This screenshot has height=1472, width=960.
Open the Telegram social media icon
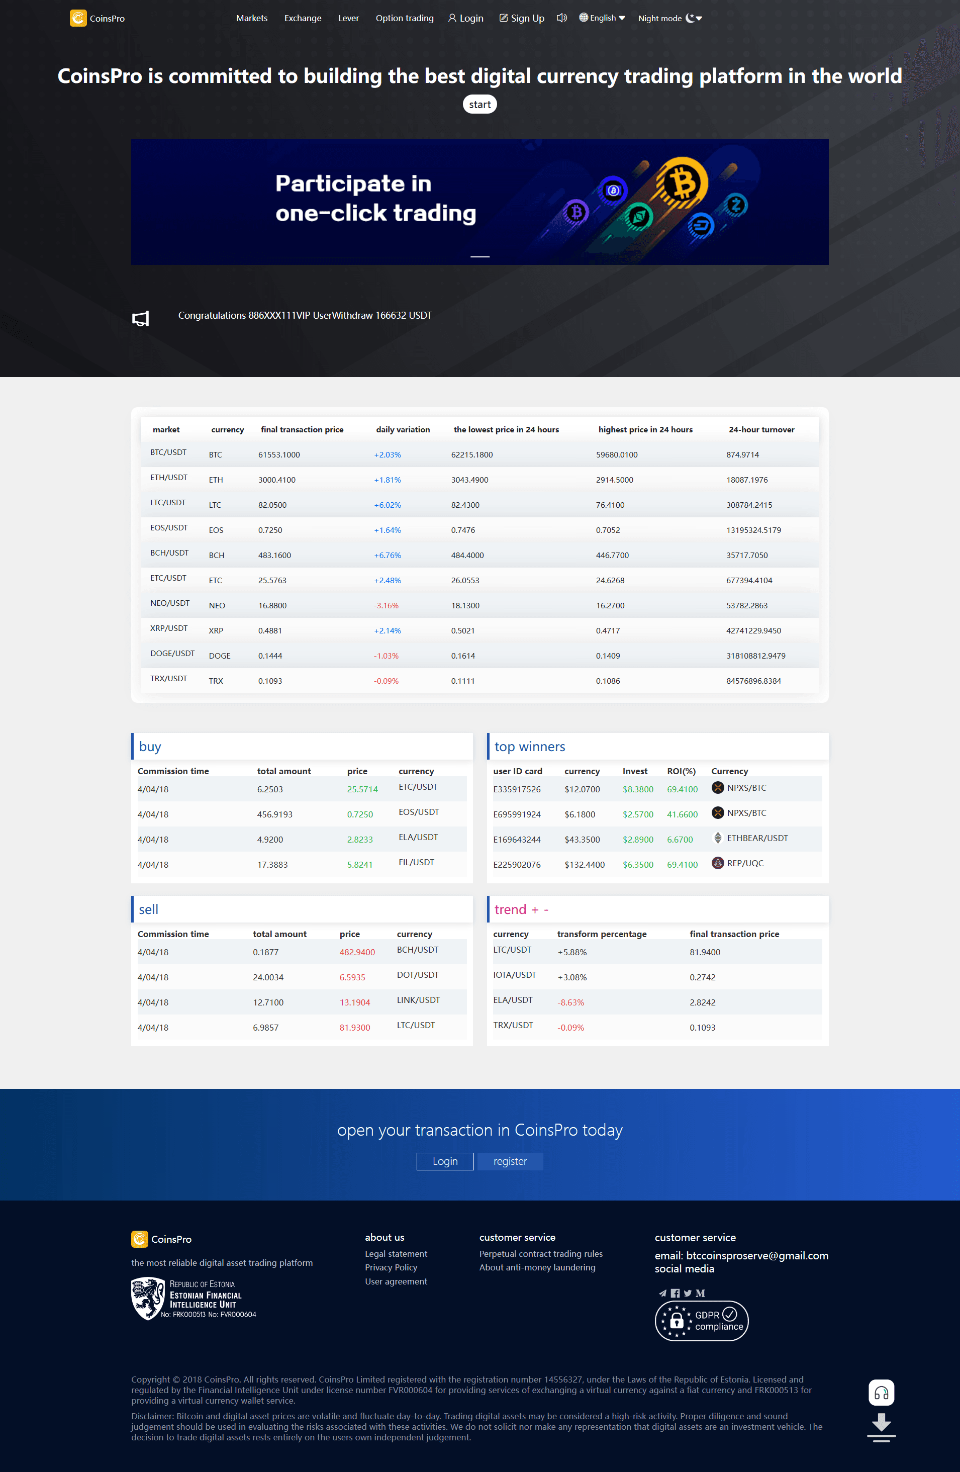point(662,1293)
